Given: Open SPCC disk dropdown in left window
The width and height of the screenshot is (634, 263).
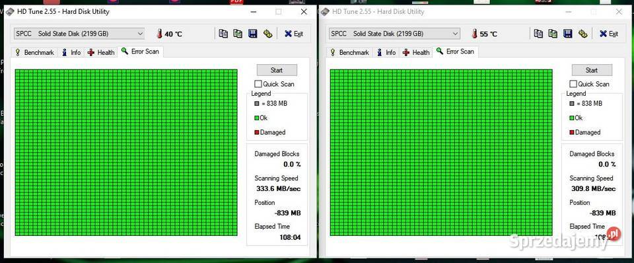Looking at the screenshot, I should (x=79, y=34).
